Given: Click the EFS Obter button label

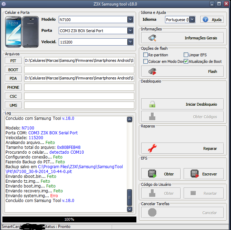Looking at the screenshot, I should pyautogui.click(x=169, y=174).
